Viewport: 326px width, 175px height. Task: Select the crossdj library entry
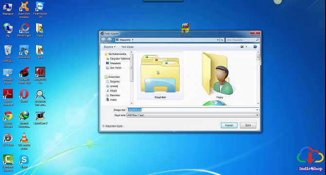112,86
